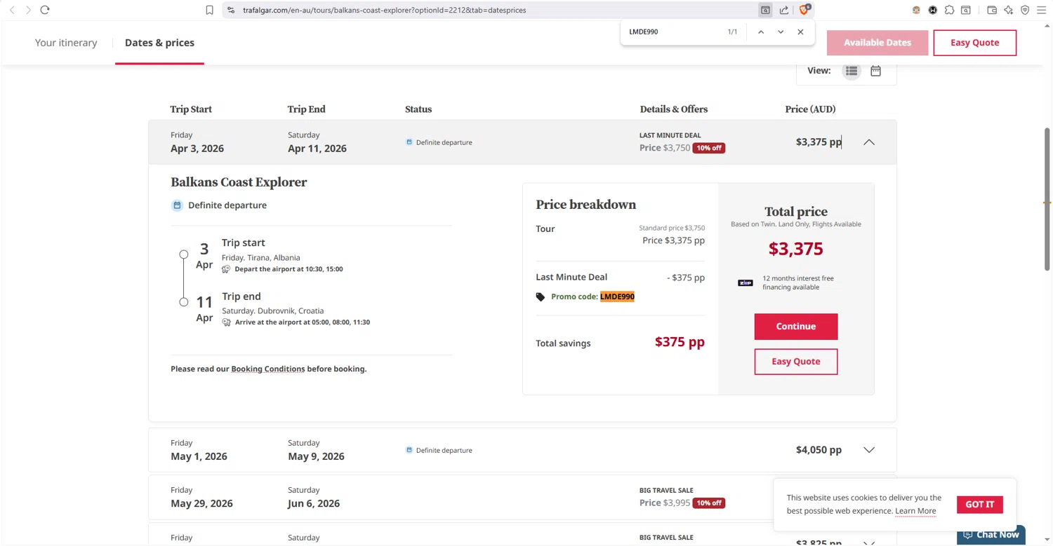Viewport: 1053px width, 546px height.
Task: Switch to Your itinerary tab
Action: pos(66,43)
